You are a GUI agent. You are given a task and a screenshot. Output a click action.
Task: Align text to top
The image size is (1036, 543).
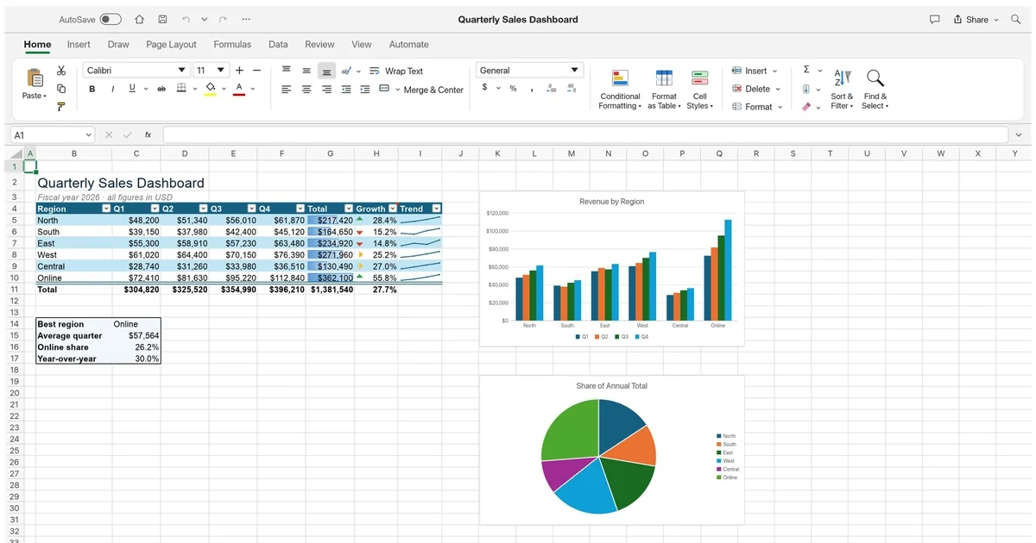click(287, 71)
